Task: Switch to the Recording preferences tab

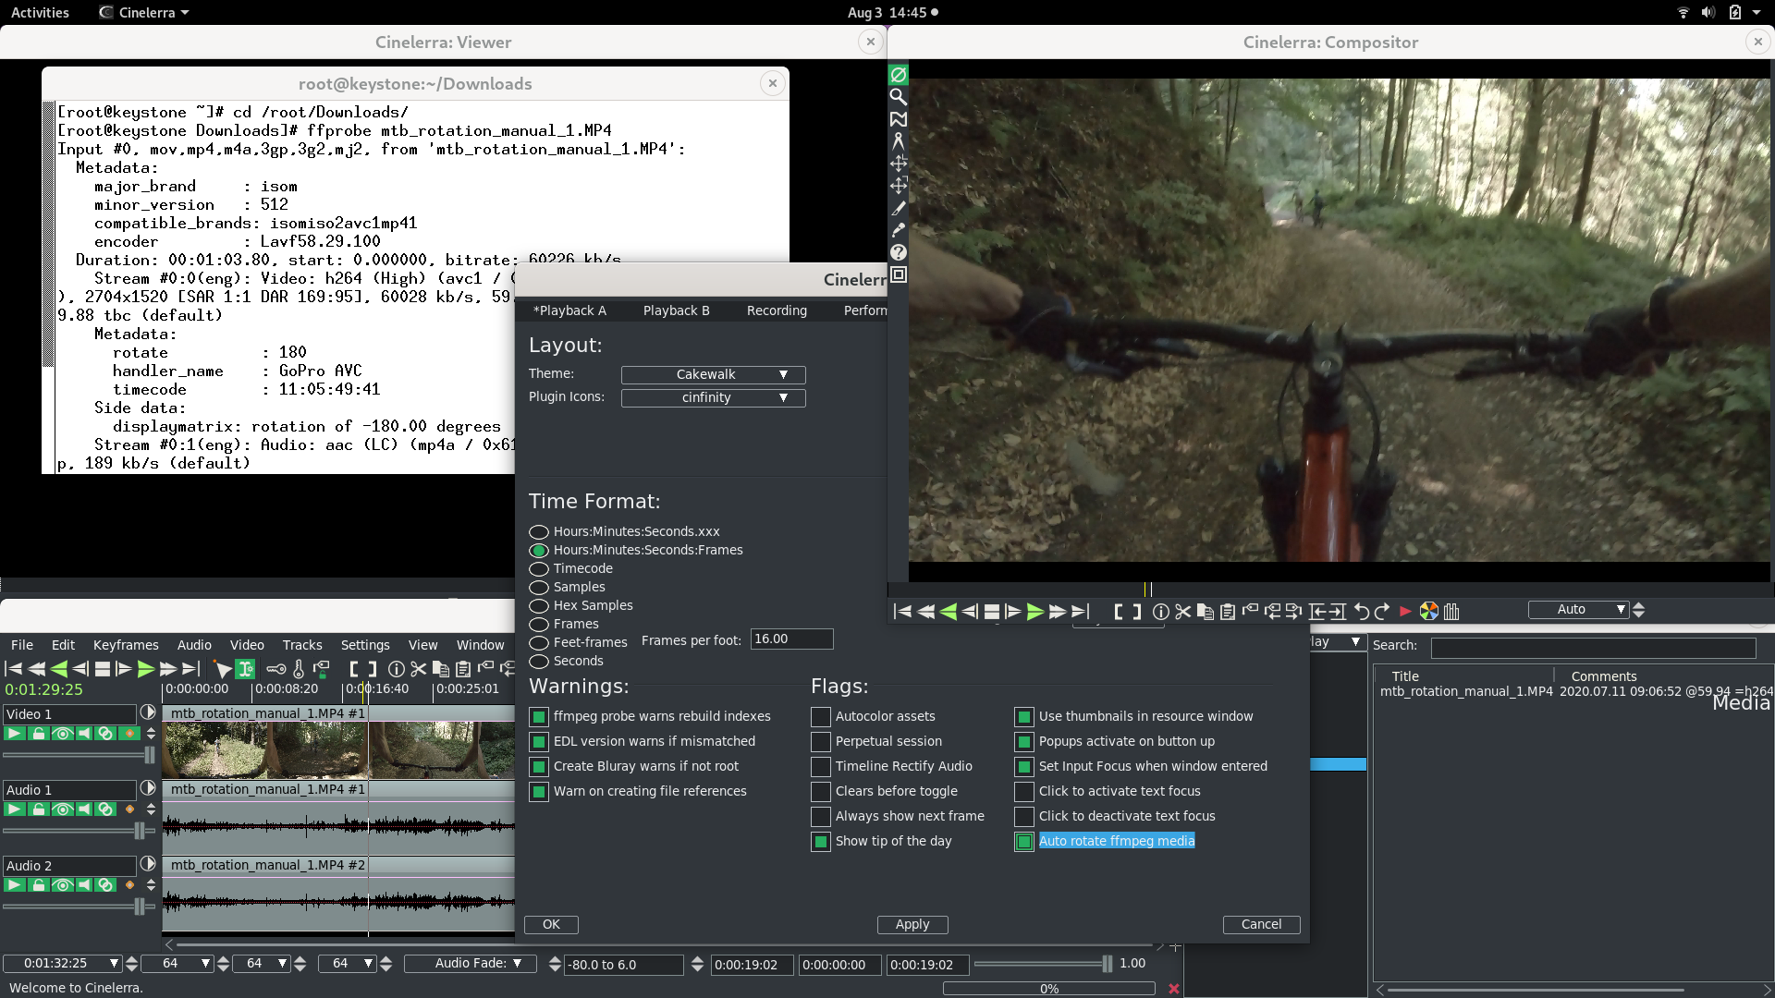Action: (777, 311)
